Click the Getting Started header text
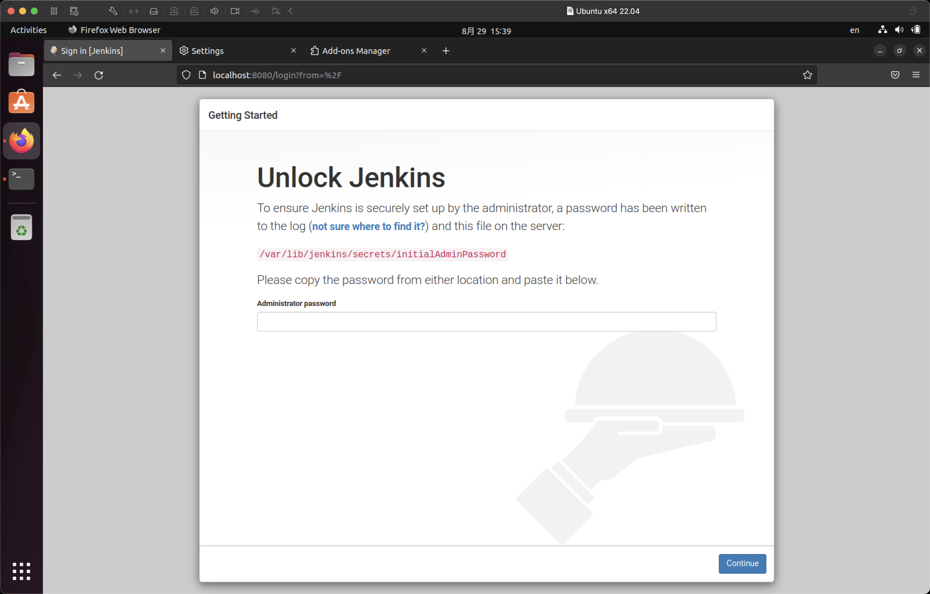 click(x=243, y=115)
